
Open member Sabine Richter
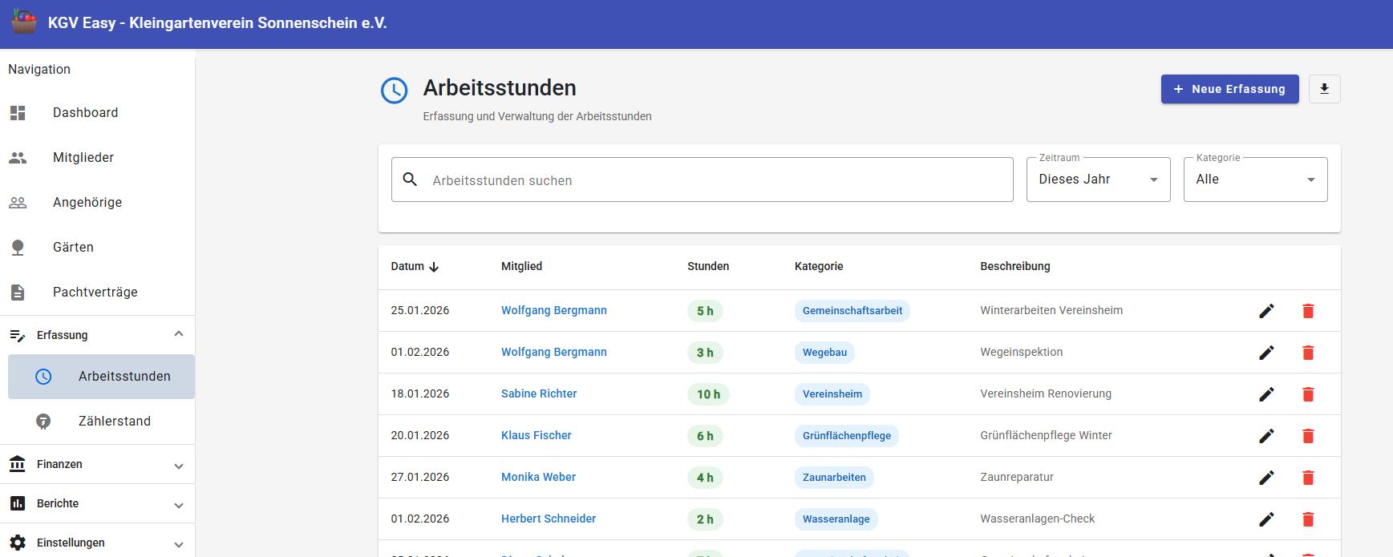[539, 394]
